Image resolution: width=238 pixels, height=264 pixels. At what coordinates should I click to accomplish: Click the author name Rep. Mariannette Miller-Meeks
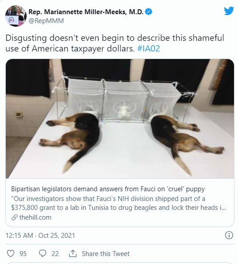pos(86,12)
